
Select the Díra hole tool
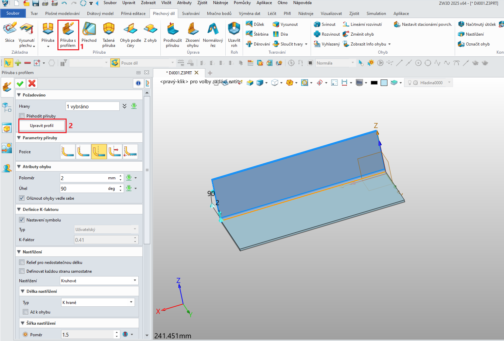click(281, 34)
